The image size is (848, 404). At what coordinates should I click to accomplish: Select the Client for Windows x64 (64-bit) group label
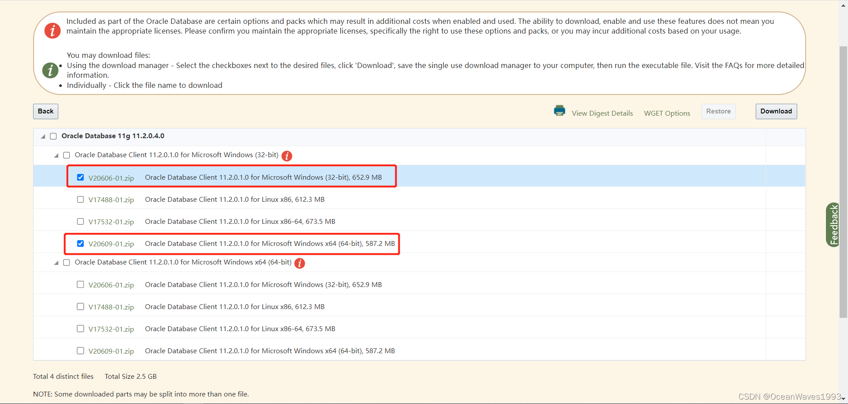click(183, 262)
